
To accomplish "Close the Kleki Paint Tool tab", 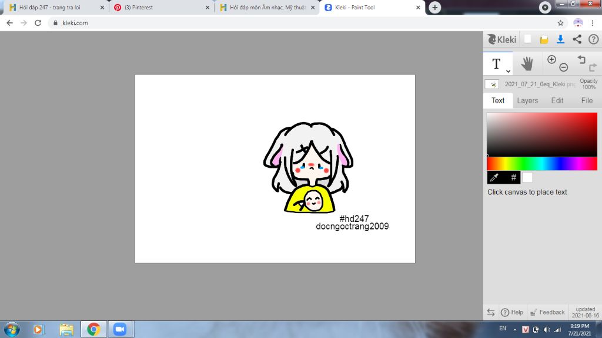I will coord(418,7).
